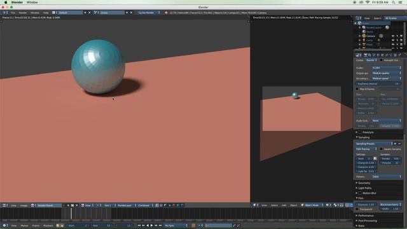
Task: Play the animation forward in the timeline
Action: pos(152,225)
